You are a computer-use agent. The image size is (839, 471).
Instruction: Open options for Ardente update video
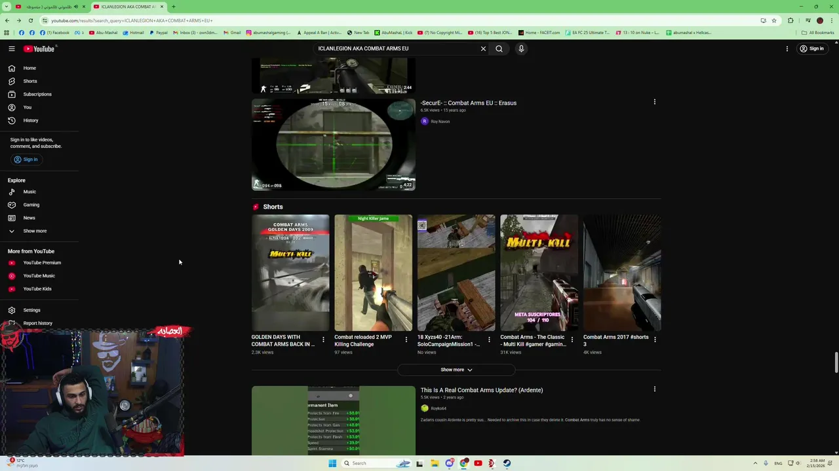tap(654, 389)
